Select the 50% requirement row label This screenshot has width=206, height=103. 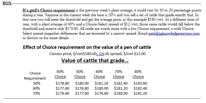37,83
